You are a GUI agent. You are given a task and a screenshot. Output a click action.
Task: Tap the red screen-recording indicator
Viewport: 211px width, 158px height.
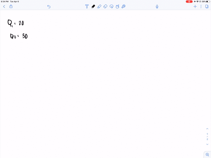189,2
